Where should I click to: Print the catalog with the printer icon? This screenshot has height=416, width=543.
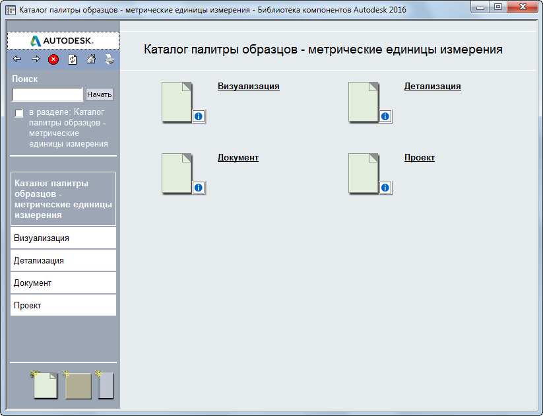point(110,59)
